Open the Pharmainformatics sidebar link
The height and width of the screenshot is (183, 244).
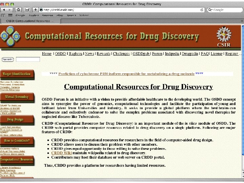11,129
